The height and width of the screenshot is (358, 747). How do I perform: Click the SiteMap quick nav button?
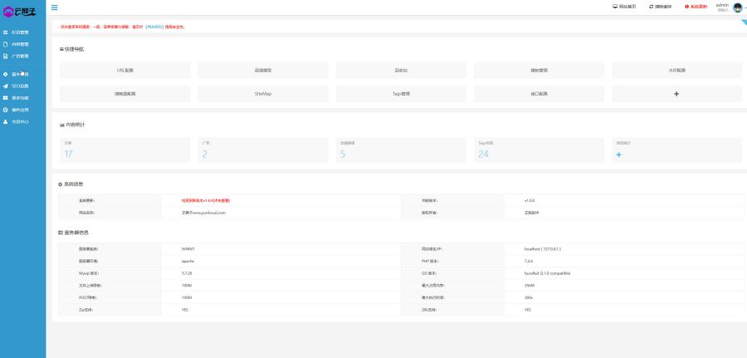coord(263,94)
